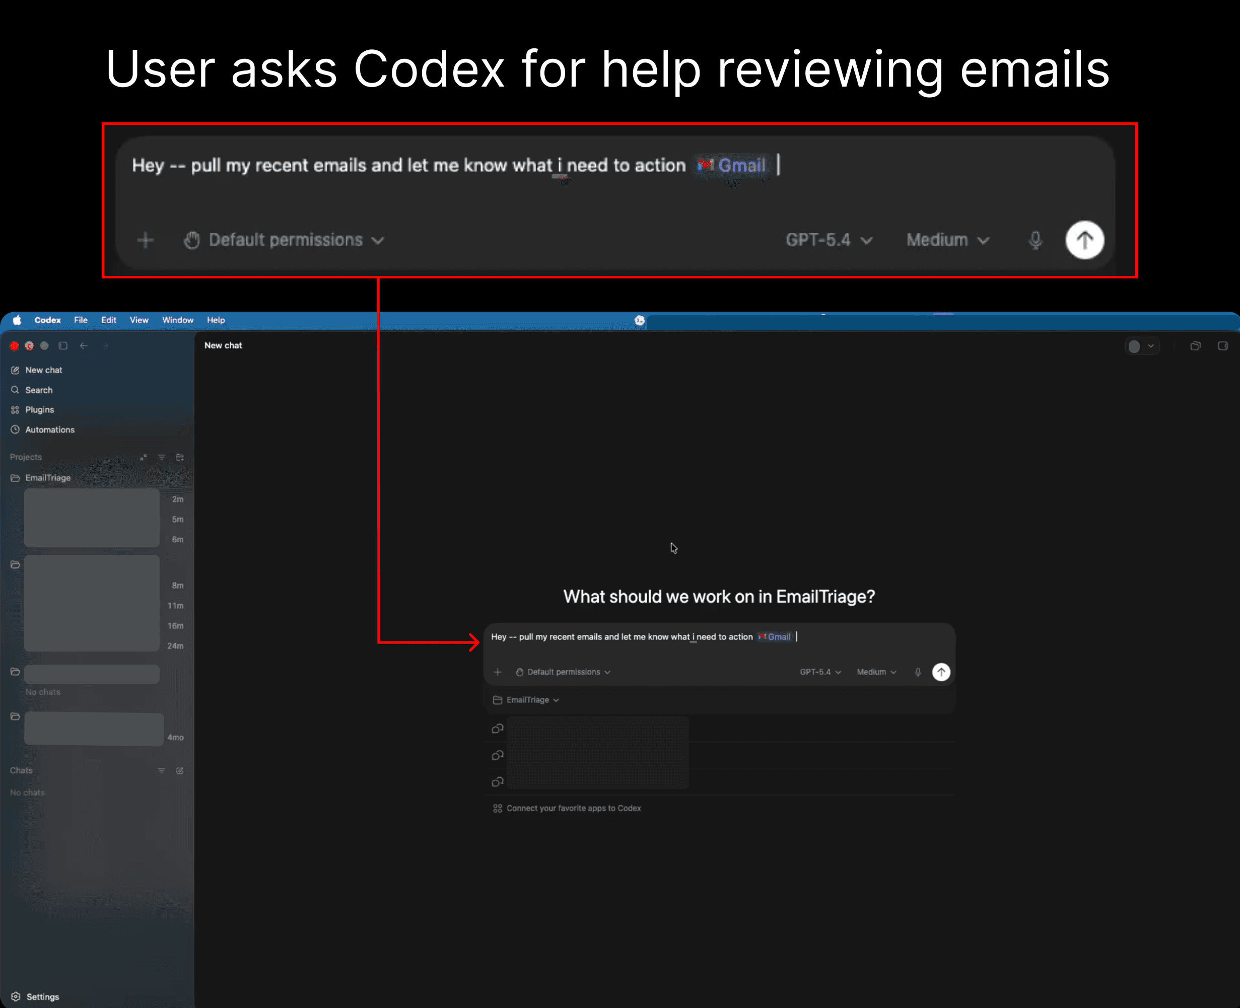Open the File menu
1240x1008 pixels.
coord(81,320)
